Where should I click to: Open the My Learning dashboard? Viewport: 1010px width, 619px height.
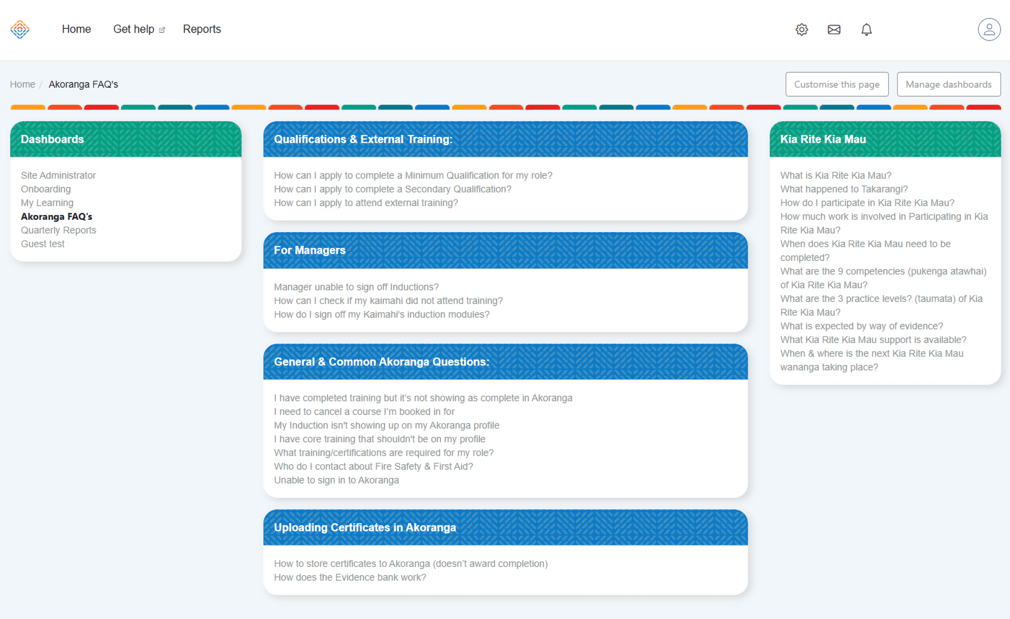47,203
